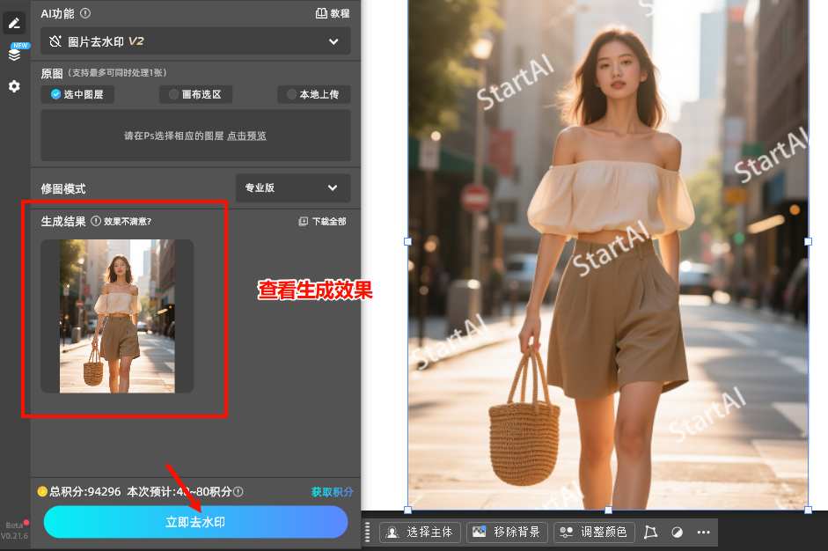Open the 图片去水印 V2 function dropdown
828x551 pixels.
point(195,40)
